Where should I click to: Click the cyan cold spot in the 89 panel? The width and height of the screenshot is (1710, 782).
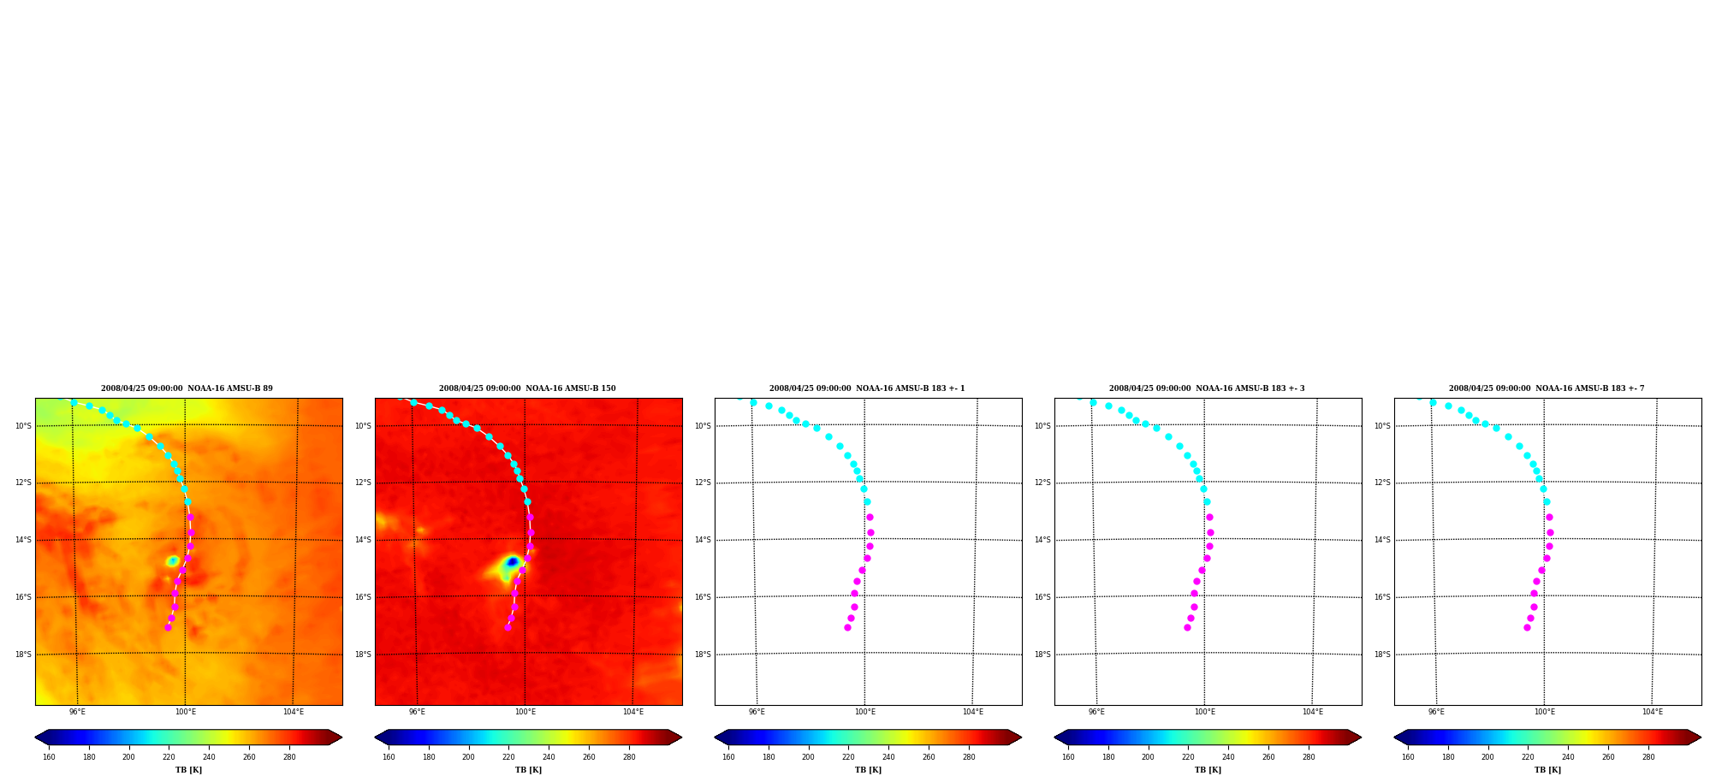coord(172,560)
